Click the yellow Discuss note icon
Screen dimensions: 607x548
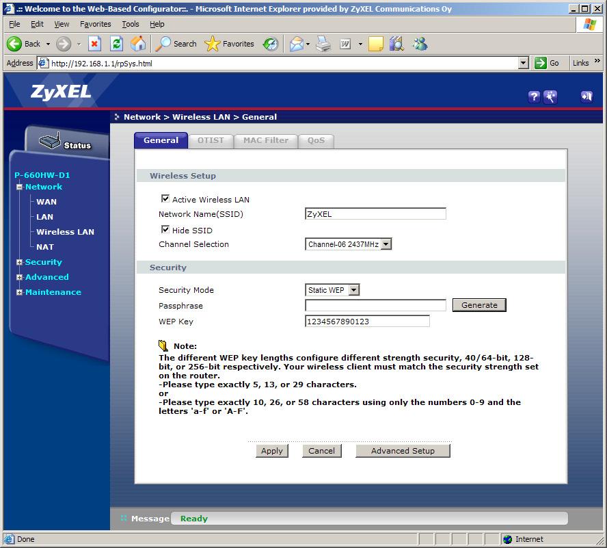coord(375,44)
